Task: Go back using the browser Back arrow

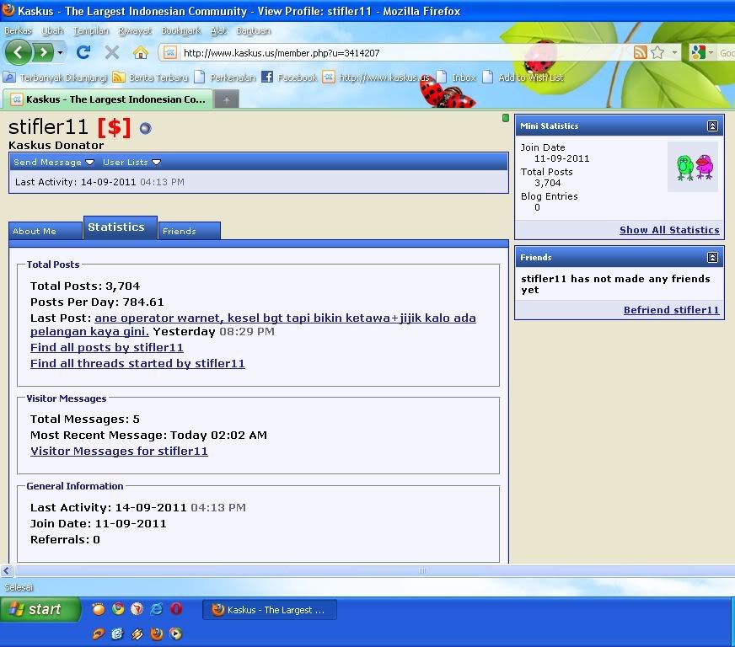Action: [18, 52]
